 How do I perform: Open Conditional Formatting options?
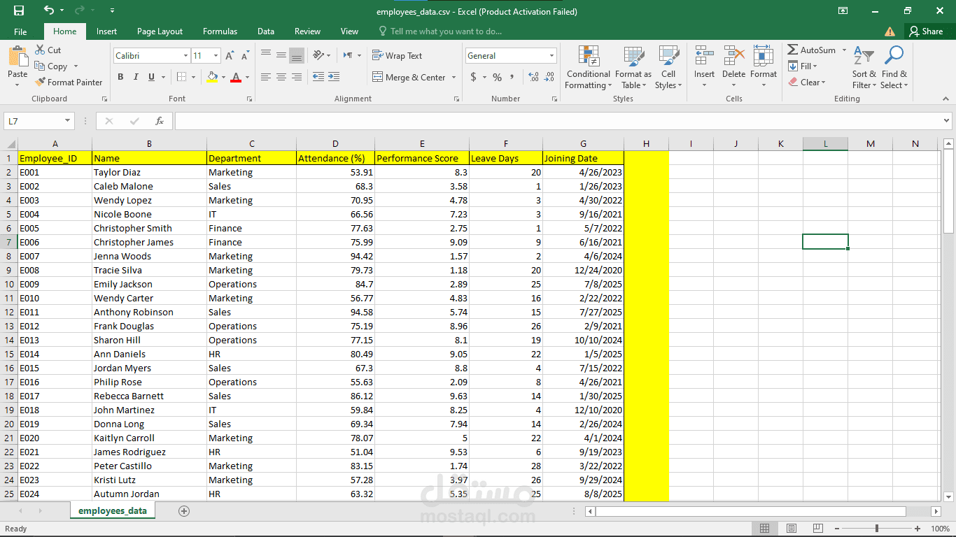(589, 67)
